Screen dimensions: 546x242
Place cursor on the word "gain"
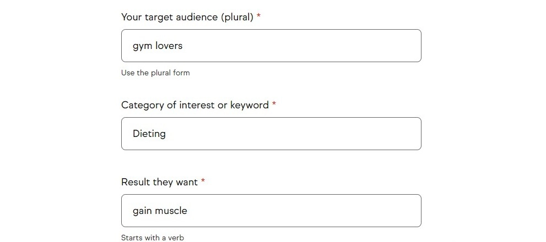(142, 211)
